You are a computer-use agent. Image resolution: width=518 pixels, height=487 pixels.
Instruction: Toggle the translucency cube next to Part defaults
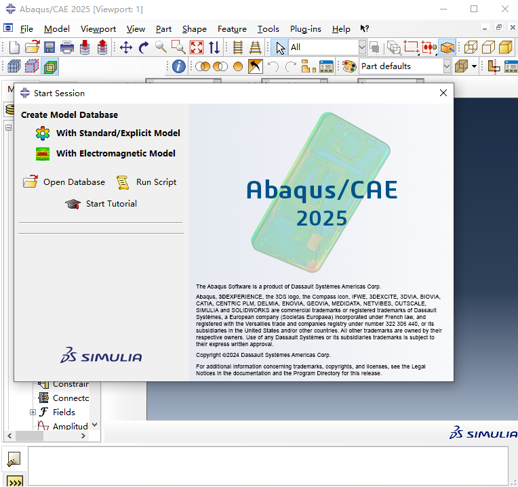pos(462,66)
